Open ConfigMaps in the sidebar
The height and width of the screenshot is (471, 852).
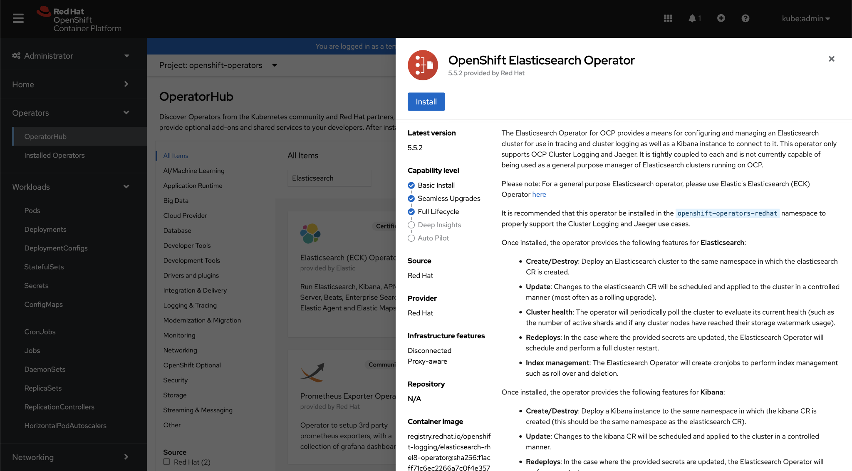pyautogui.click(x=43, y=305)
